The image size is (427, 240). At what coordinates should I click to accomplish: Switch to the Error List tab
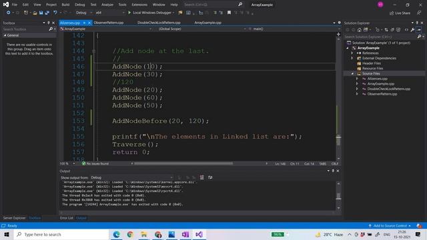pyautogui.click(x=67, y=218)
